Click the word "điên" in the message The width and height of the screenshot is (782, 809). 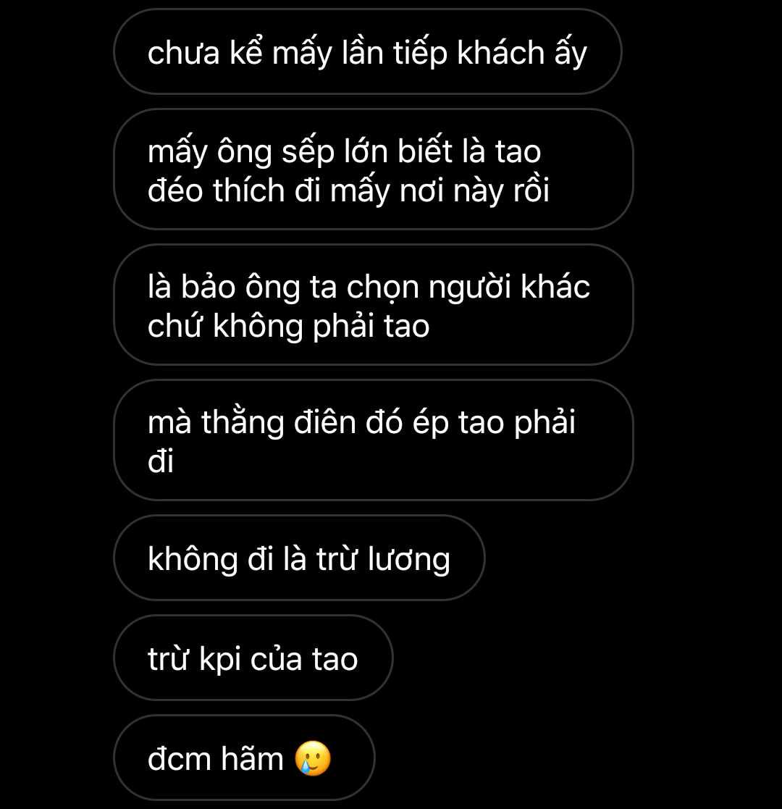(x=325, y=422)
